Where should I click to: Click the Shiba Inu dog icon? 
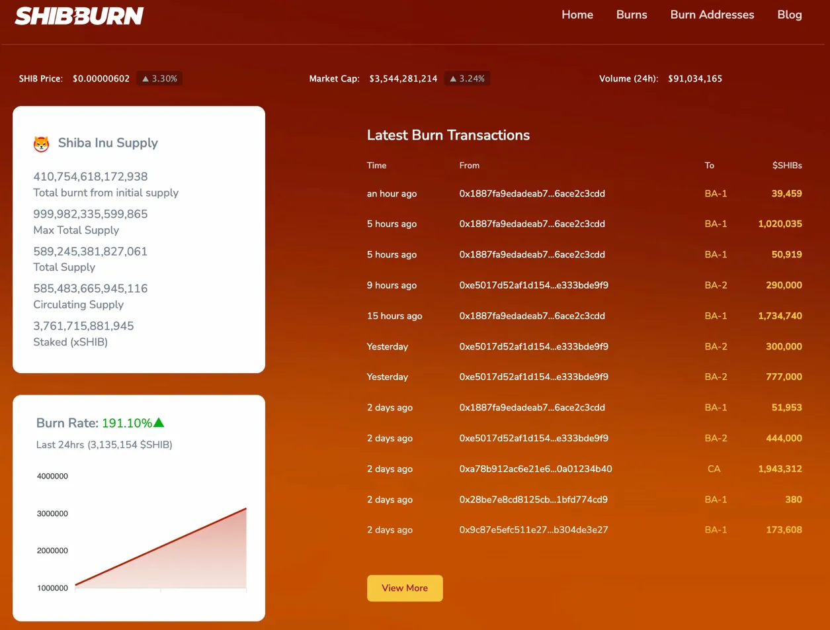[x=42, y=144]
